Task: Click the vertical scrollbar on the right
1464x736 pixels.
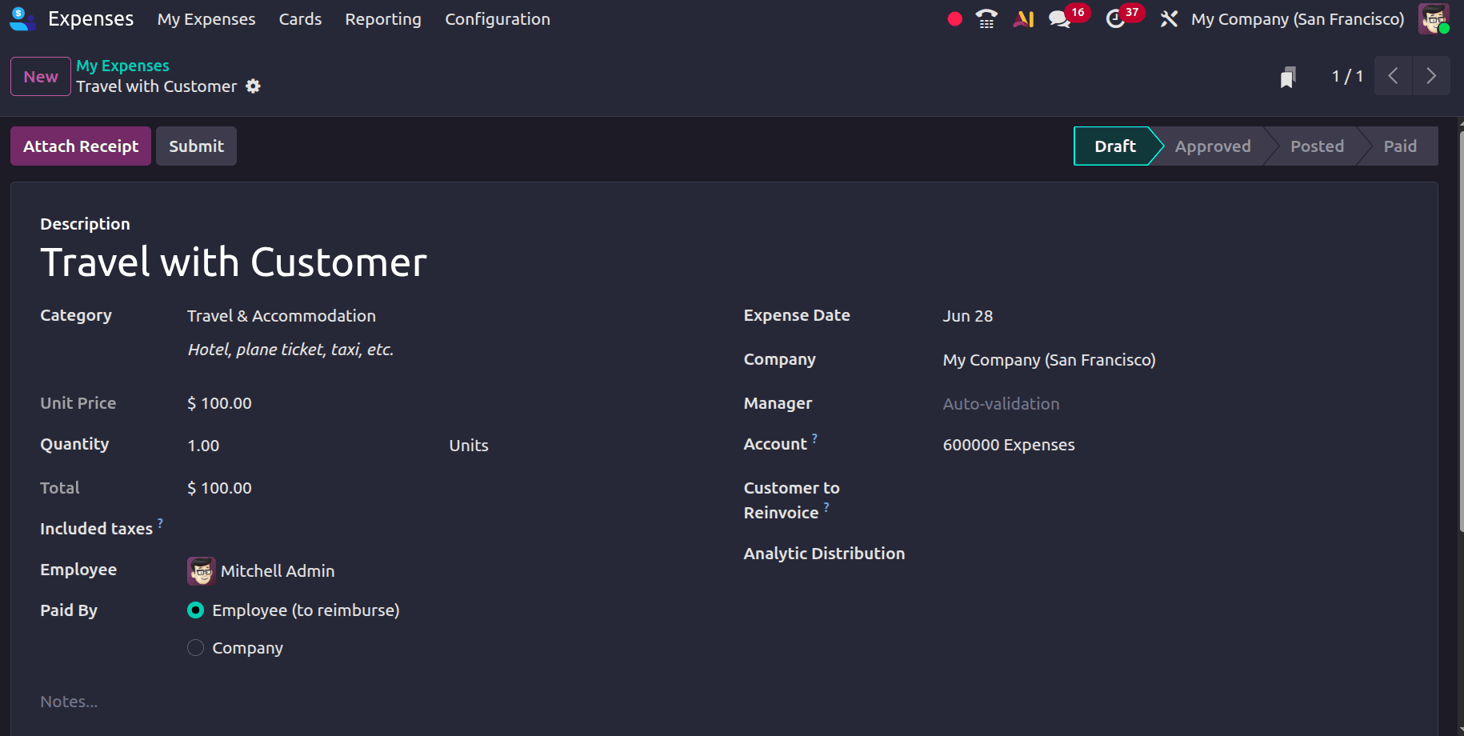Action: coord(1461,332)
